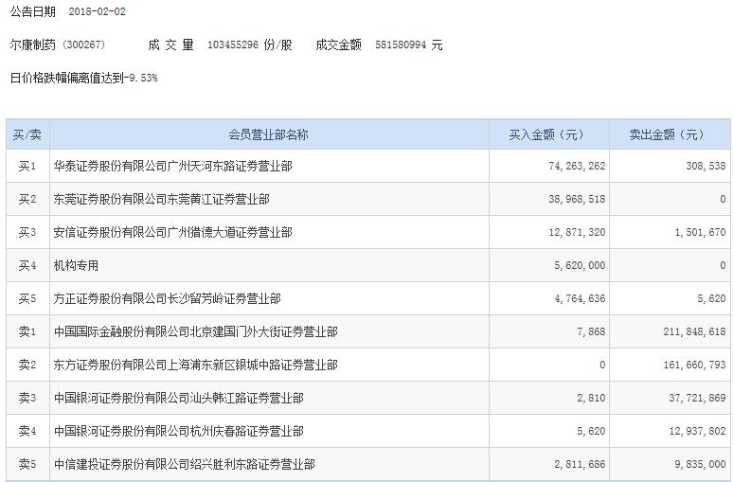The width and height of the screenshot is (733, 482).
Task: Select the 会员营业部名称 column header
Action: click(269, 134)
